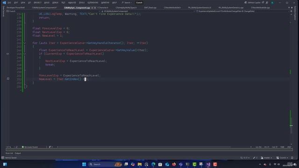Open the View menu
Image resolution: width=299 pixels, height=168 pixels.
(x=23, y=3)
